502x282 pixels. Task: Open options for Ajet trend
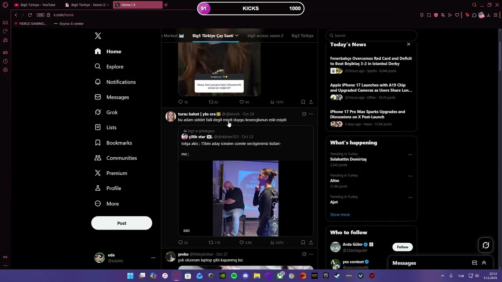(410, 197)
